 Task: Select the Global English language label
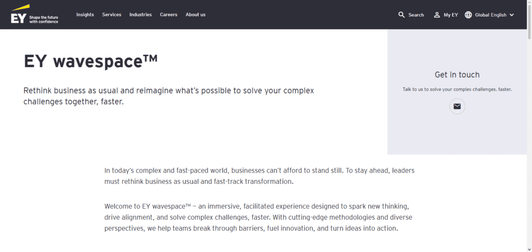[490, 15]
